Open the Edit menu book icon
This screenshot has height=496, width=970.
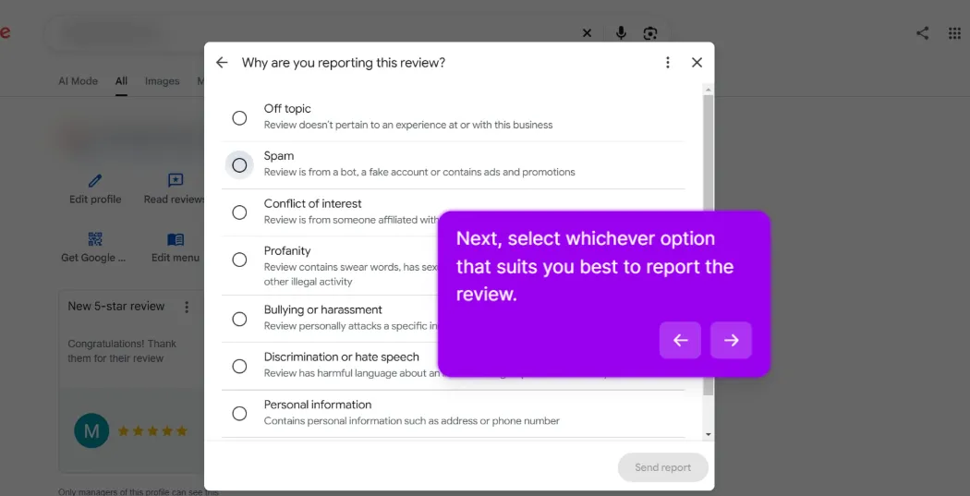pyautogui.click(x=176, y=239)
